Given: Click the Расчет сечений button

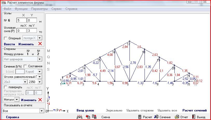Looking at the screenshot, I should click(194, 110).
